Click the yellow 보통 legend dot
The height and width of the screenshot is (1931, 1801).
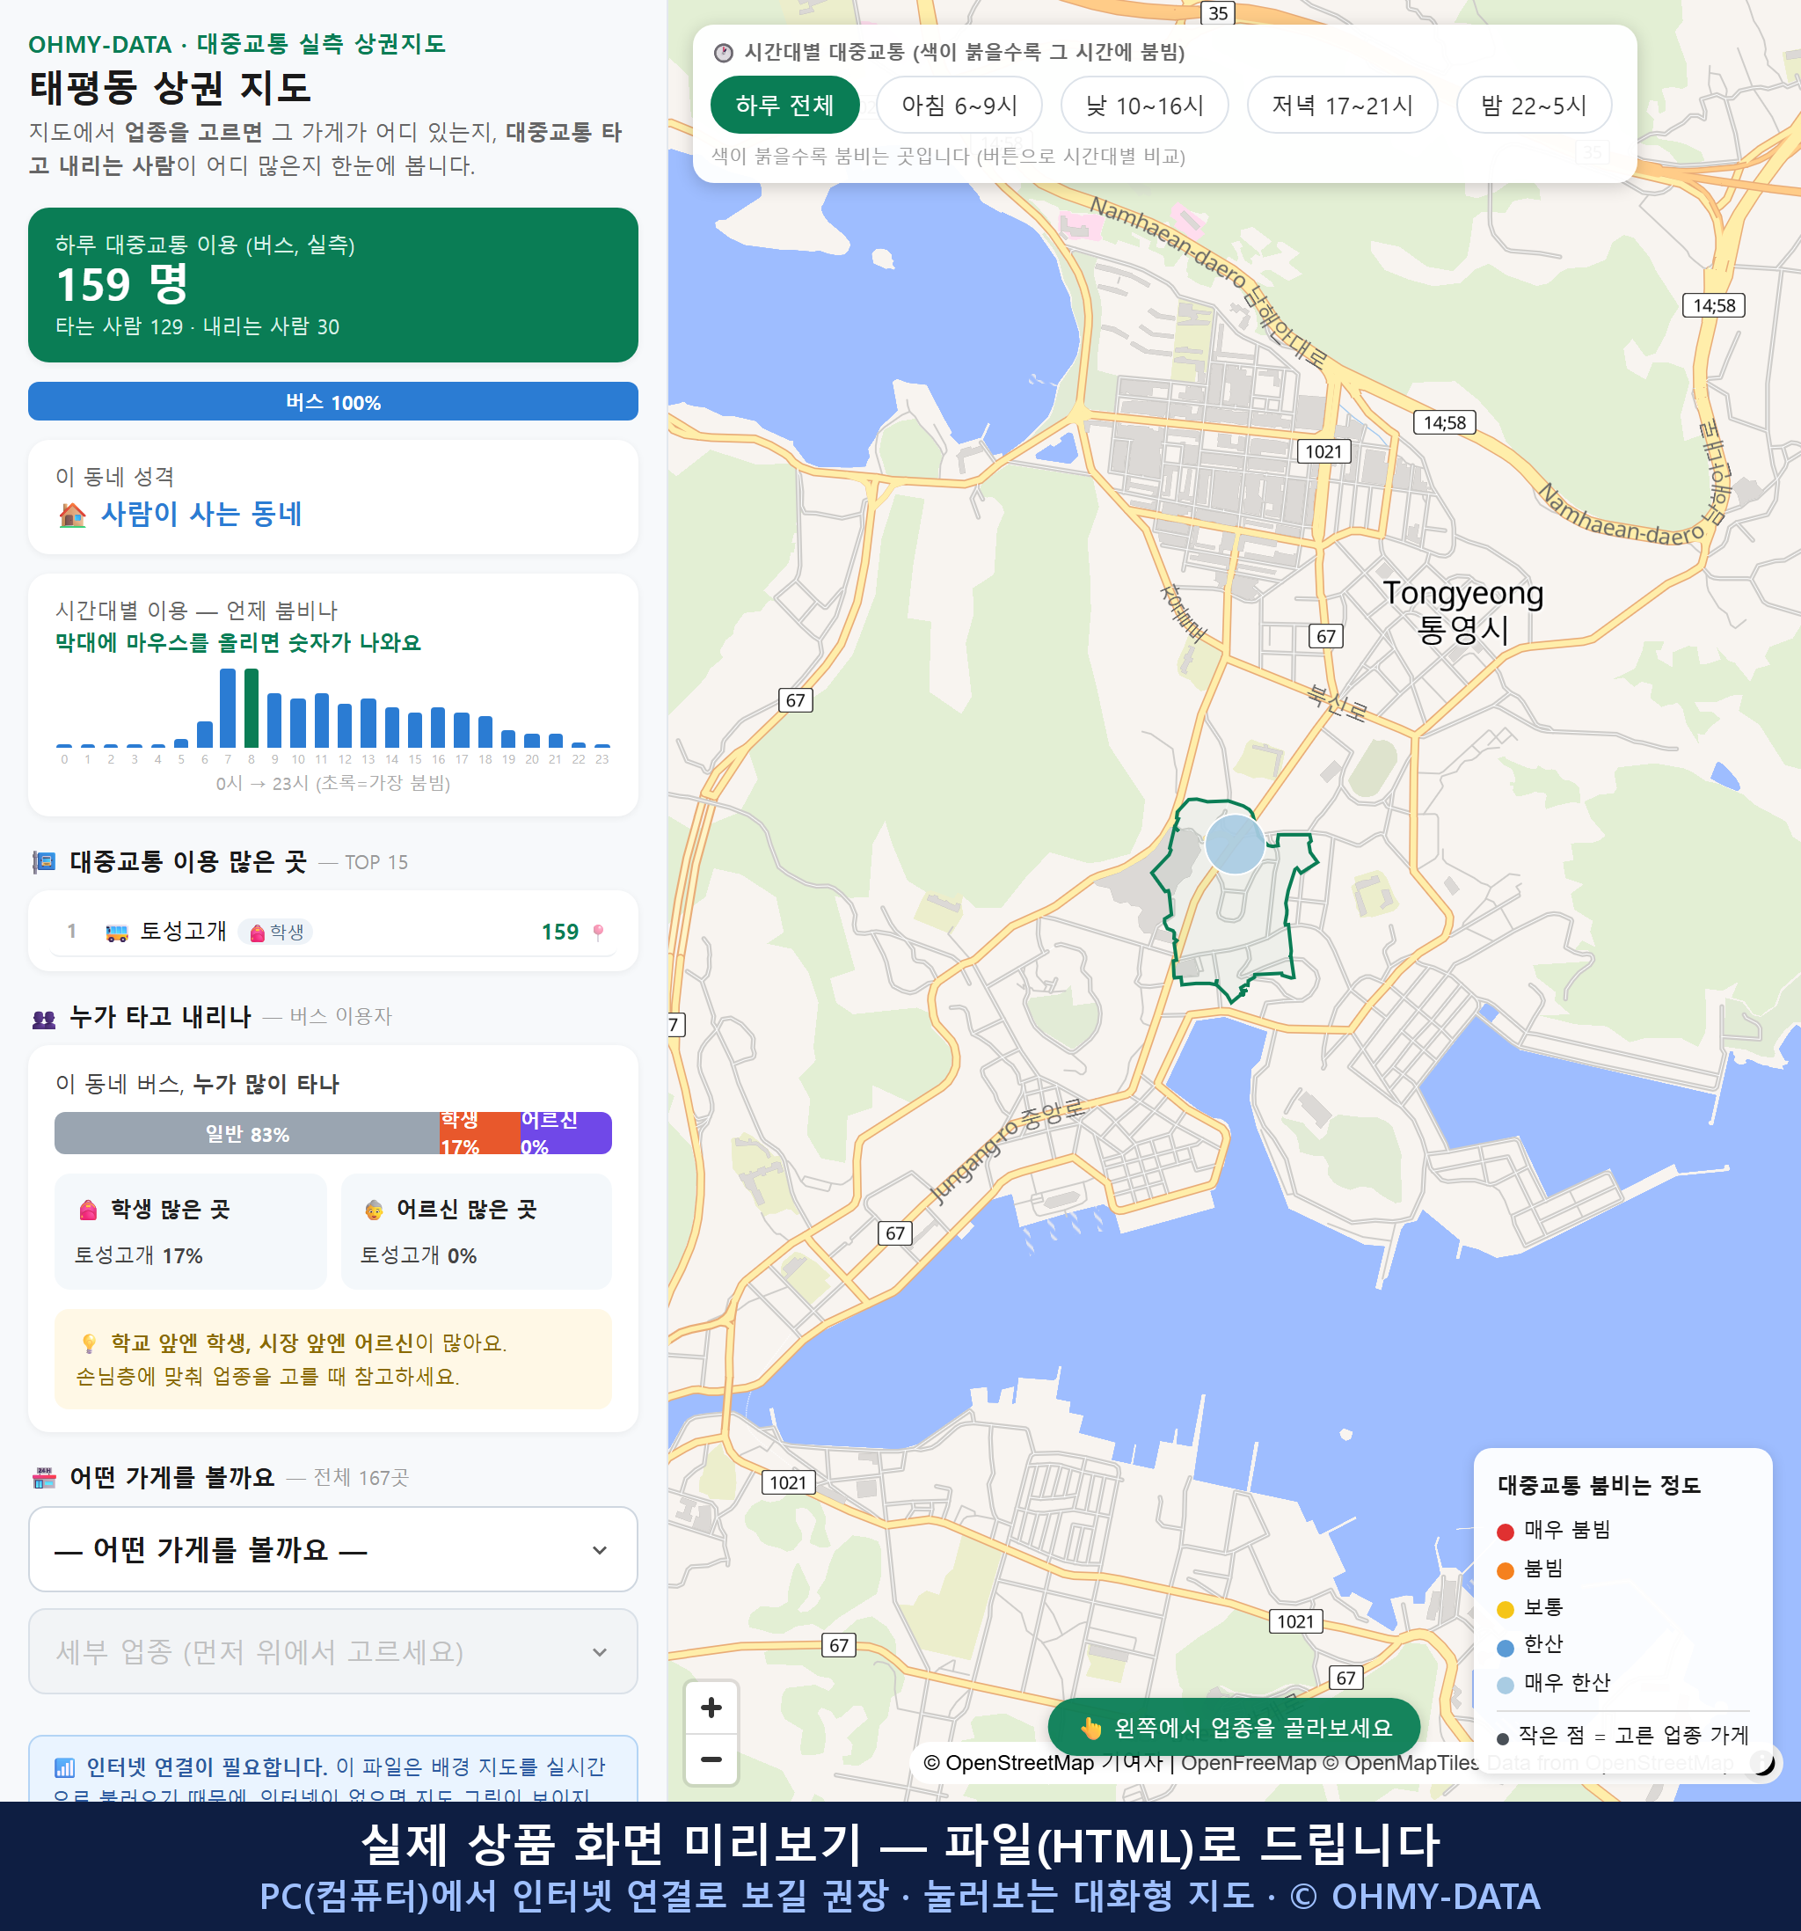(x=1505, y=1610)
